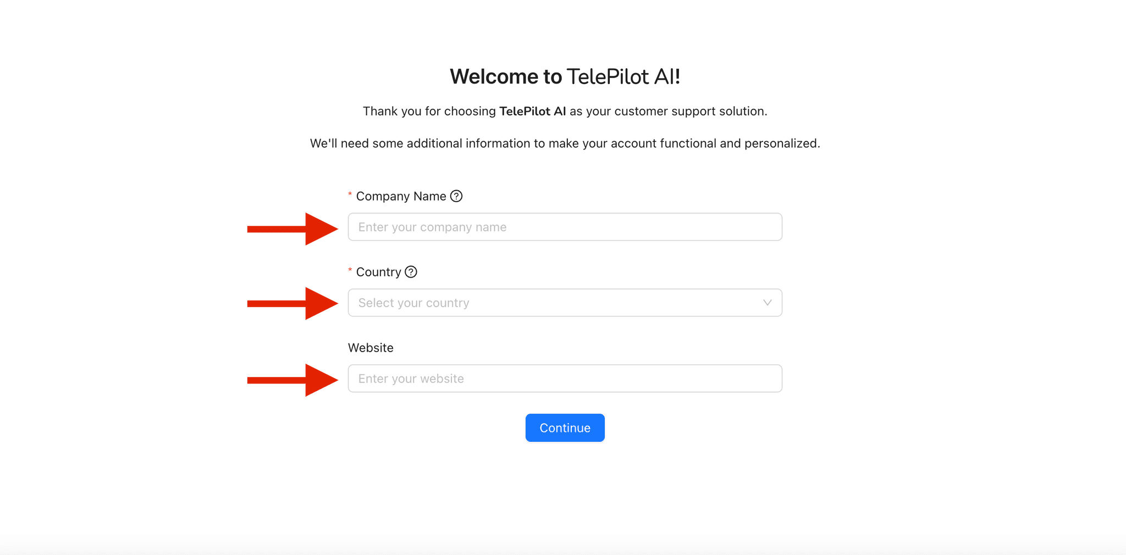The image size is (1126, 555).
Task: Click into the "Enter your website" field
Action: coord(565,379)
